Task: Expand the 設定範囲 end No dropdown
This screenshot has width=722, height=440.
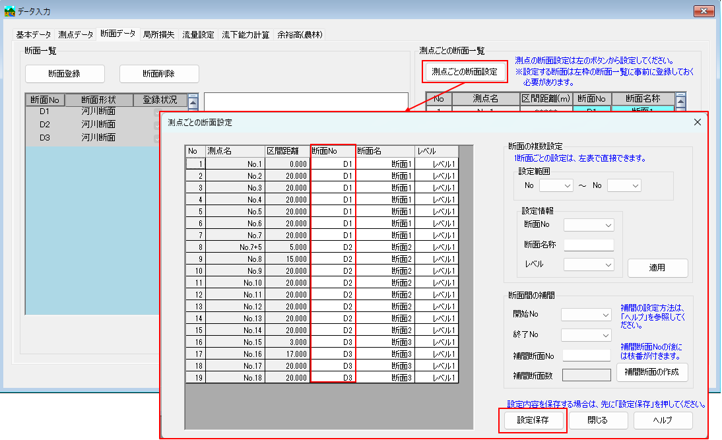Action: pyautogui.click(x=624, y=186)
